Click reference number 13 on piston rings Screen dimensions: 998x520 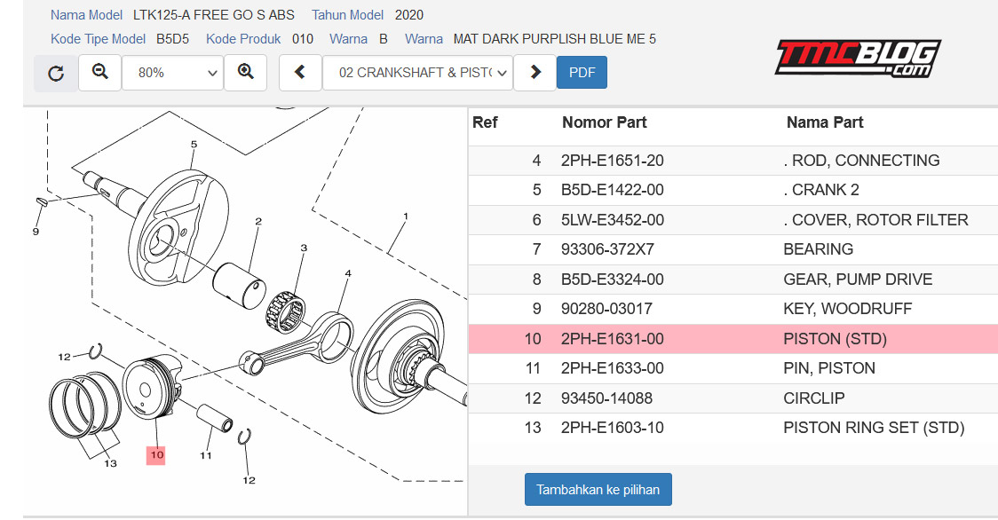pos(110,463)
